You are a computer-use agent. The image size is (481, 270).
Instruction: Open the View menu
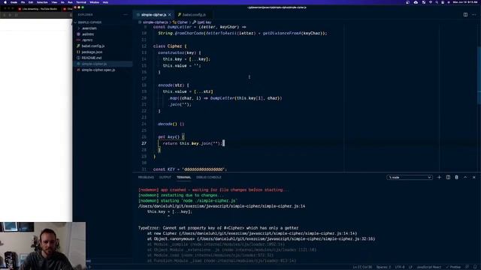[54, 2]
